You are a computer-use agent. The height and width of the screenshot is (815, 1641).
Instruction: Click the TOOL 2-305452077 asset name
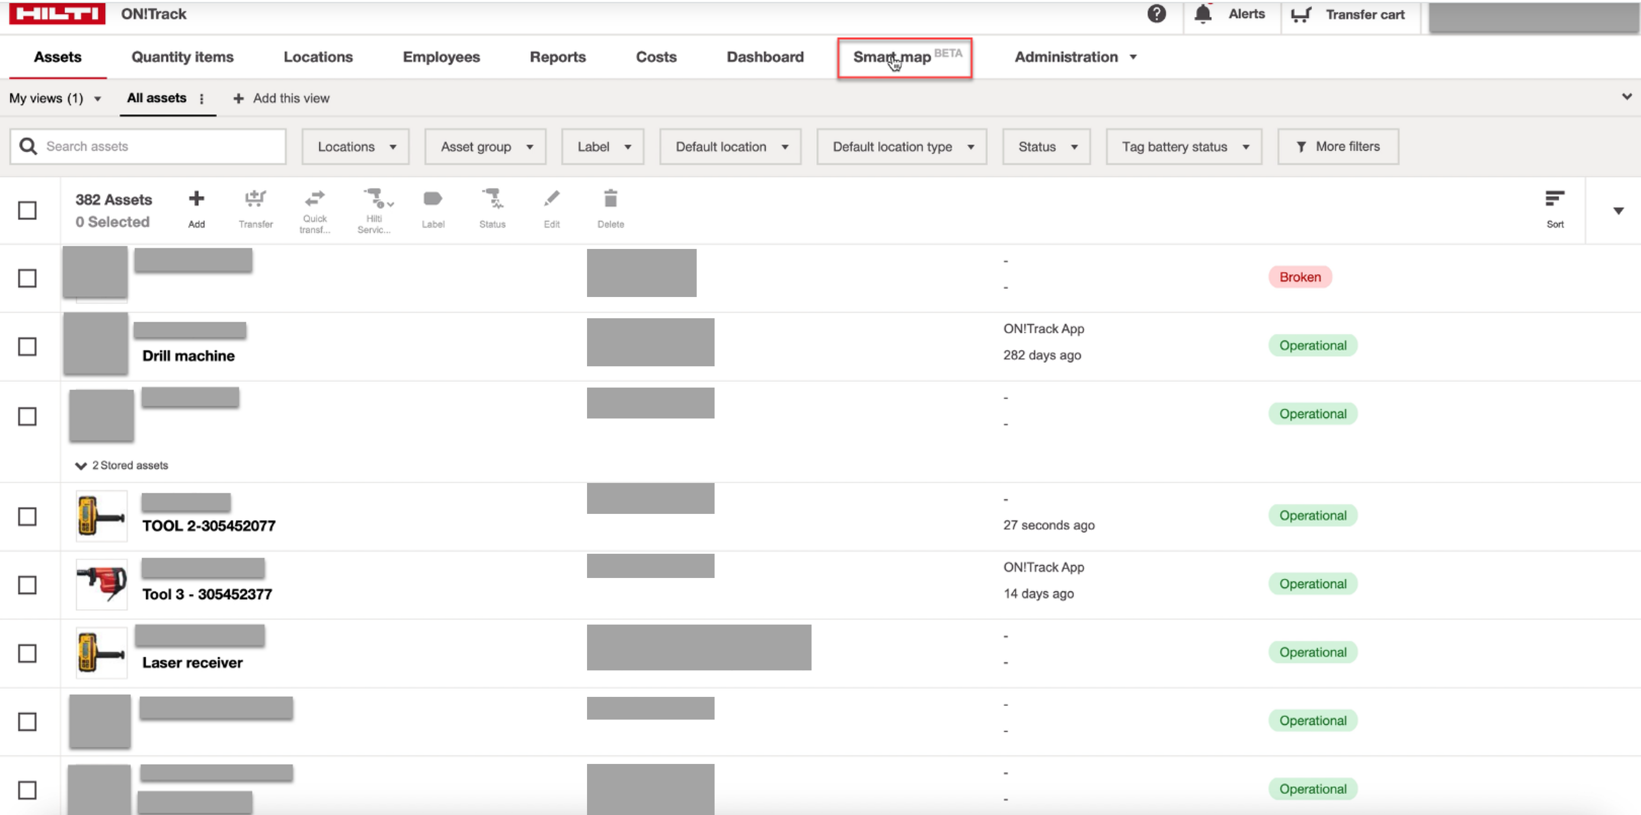pyautogui.click(x=208, y=525)
